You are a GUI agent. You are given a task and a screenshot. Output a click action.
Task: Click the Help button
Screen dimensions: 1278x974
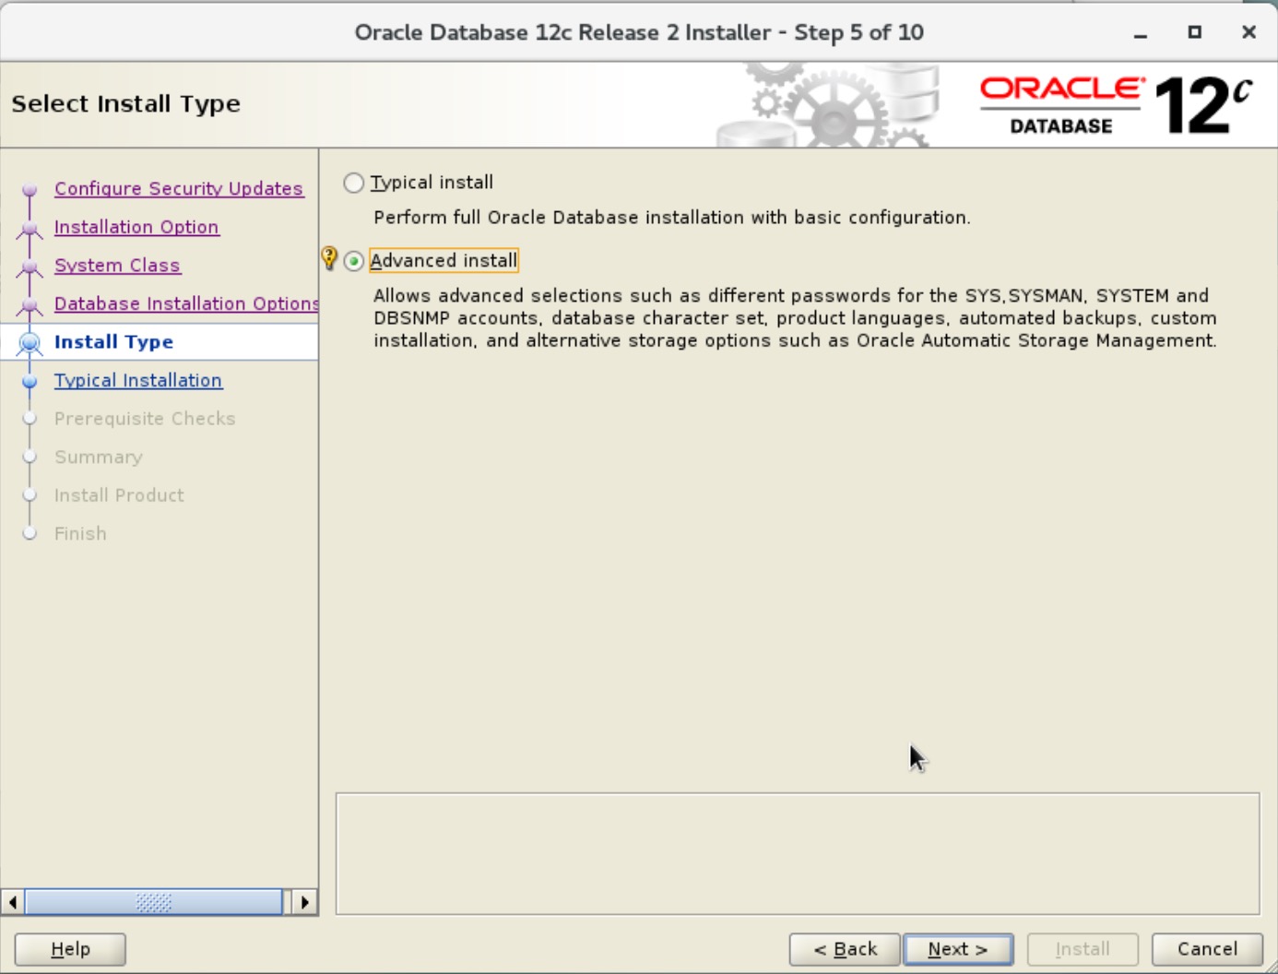pyautogui.click(x=70, y=949)
